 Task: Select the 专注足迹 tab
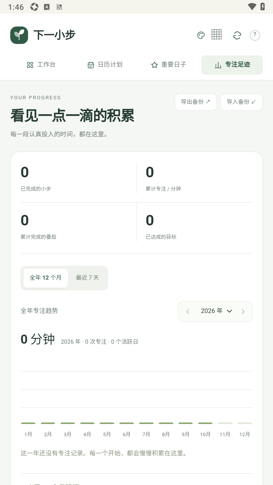point(232,65)
